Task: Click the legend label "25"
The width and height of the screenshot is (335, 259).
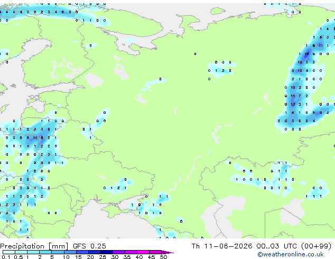Action: (103, 257)
